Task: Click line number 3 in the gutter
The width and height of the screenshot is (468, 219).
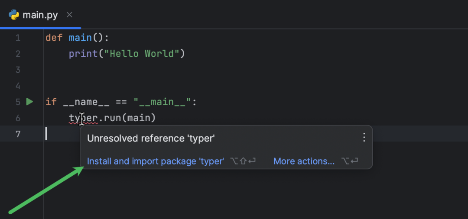Action: click(18, 70)
